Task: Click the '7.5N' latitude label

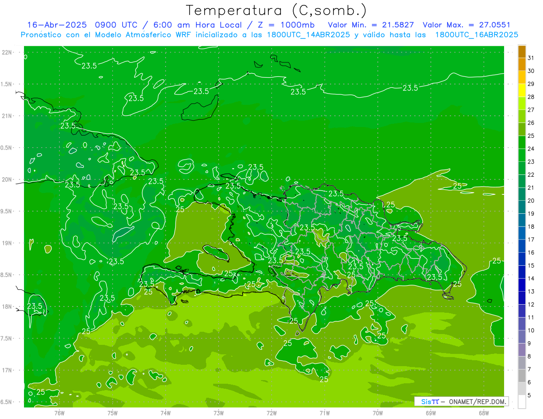Action: (7, 339)
